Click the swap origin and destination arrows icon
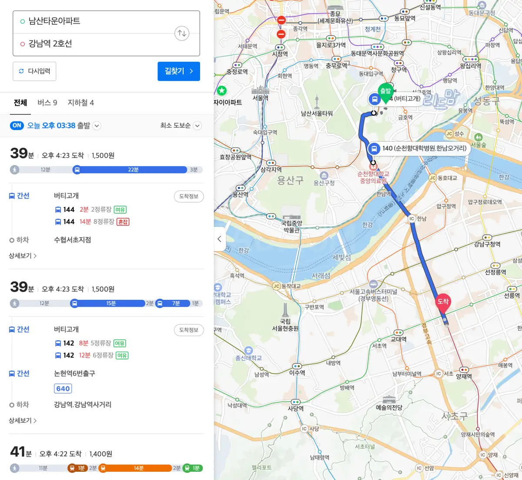Viewport: 522px width, 480px height. [x=182, y=33]
